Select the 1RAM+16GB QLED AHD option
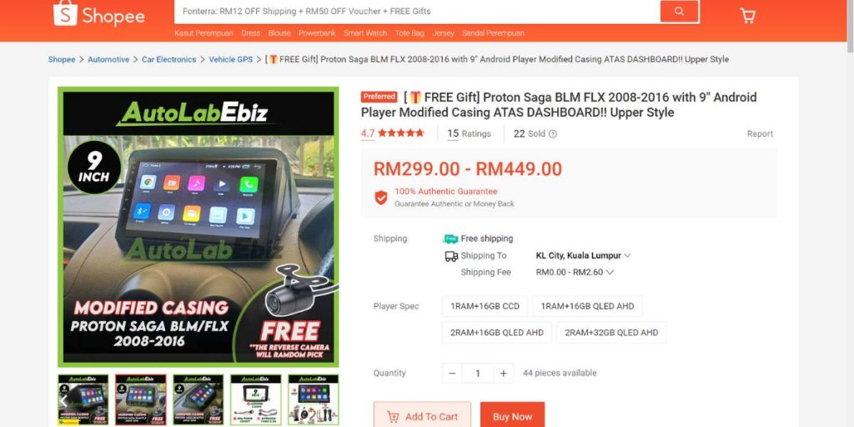The width and height of the screenshot is (854, 427). [587, 306]
